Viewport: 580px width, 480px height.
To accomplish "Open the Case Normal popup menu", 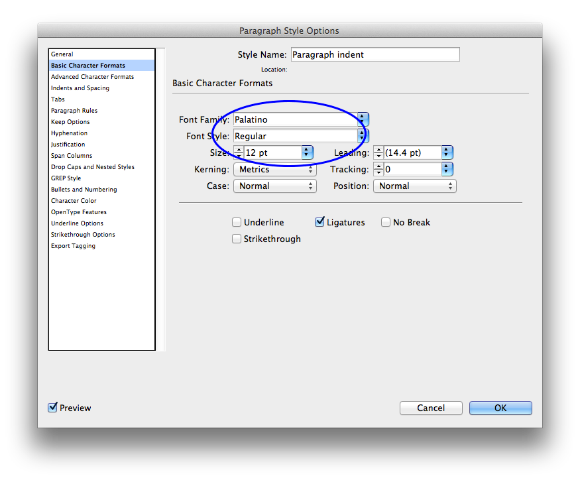I will pos(275,186).
